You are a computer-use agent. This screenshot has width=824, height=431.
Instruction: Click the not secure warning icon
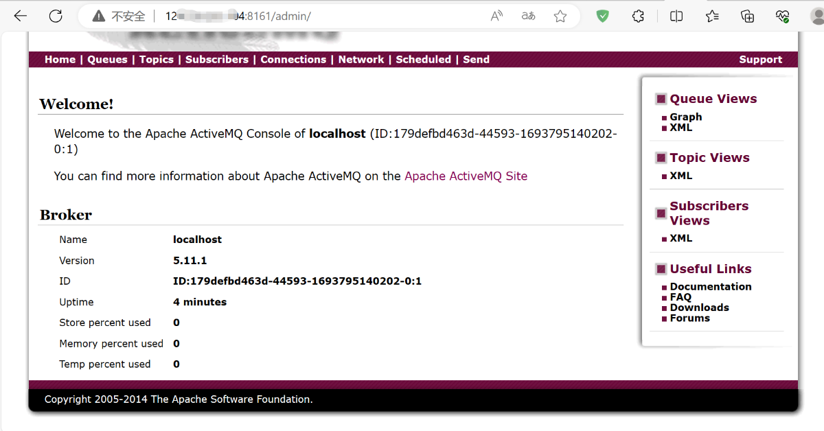(99, 16)
